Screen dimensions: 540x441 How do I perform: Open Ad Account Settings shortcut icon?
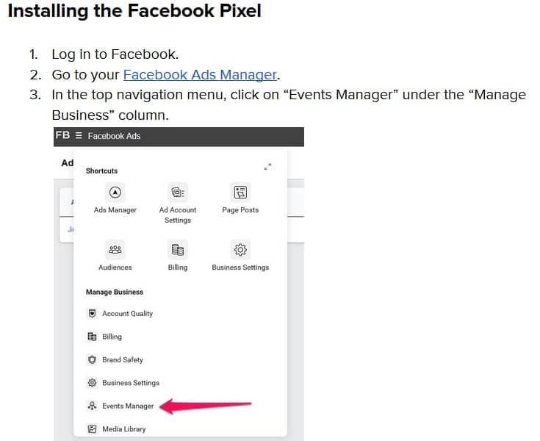click(x=178, y=193)
